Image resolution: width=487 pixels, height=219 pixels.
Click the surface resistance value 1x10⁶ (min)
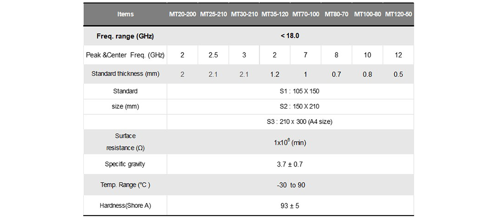click(x=290, y=143)
